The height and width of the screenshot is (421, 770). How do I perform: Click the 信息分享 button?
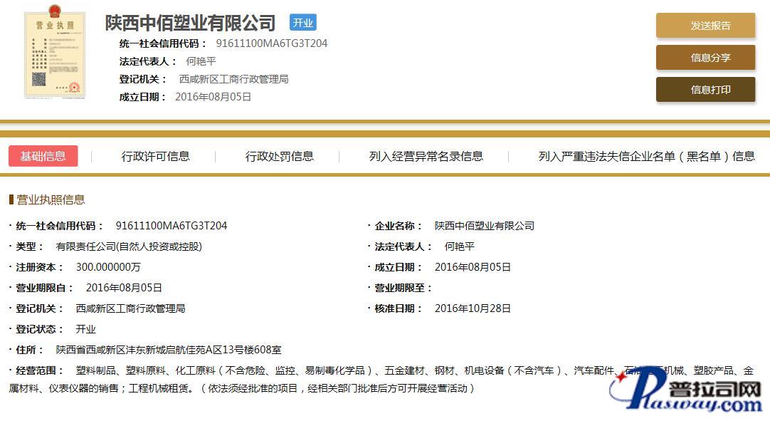tap(705, 58)
